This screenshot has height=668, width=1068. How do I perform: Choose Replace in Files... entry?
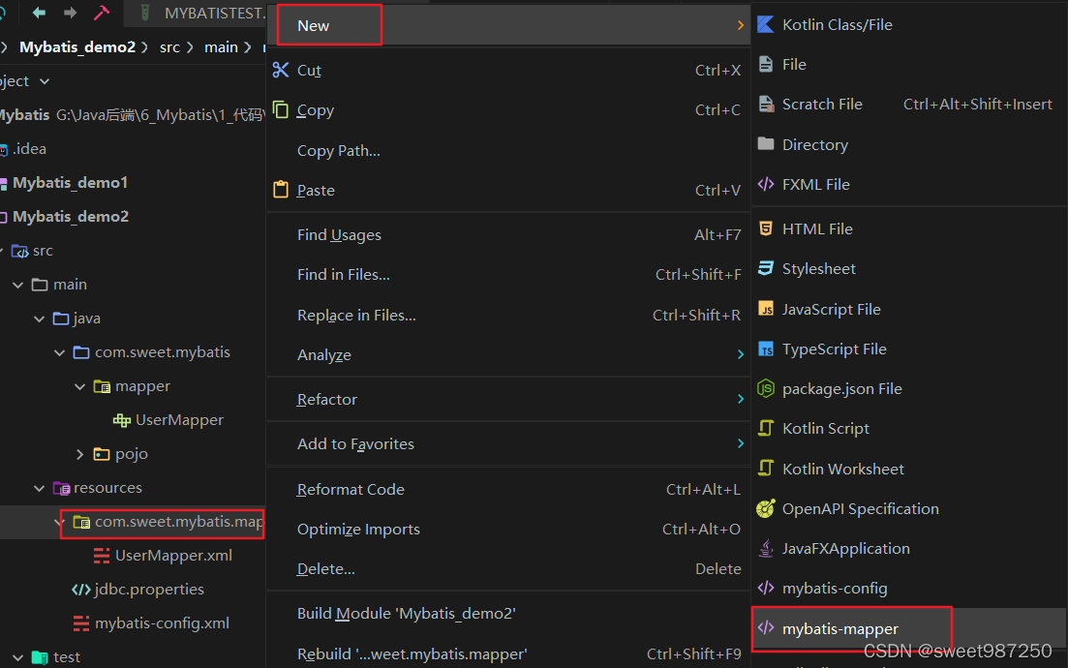pos(508,315)
